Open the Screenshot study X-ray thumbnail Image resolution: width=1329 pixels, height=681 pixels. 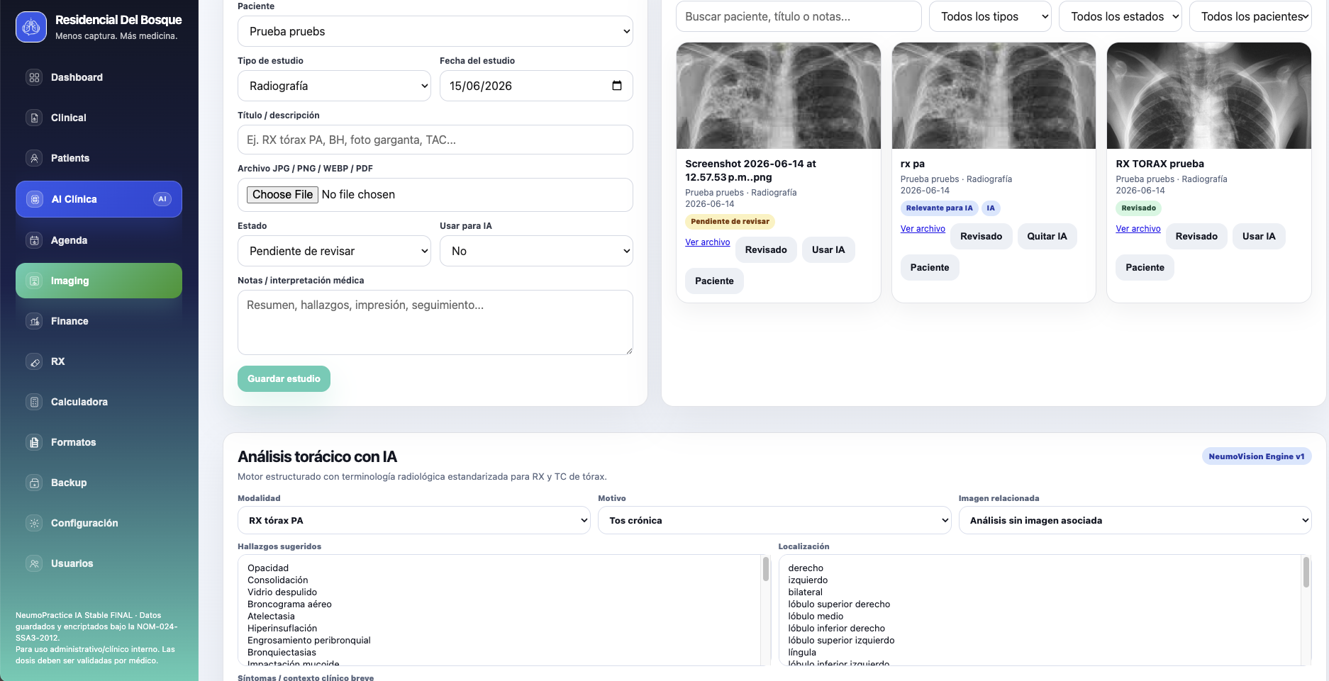779,96
